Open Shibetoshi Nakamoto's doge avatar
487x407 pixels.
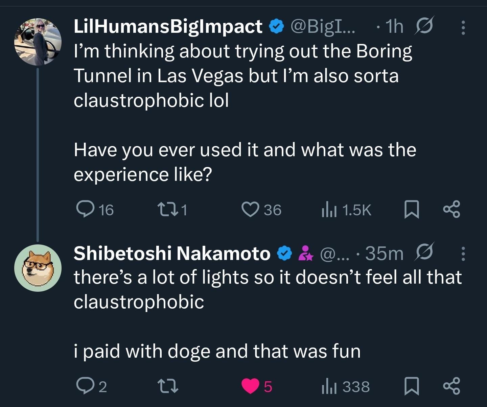pos(38,268)
